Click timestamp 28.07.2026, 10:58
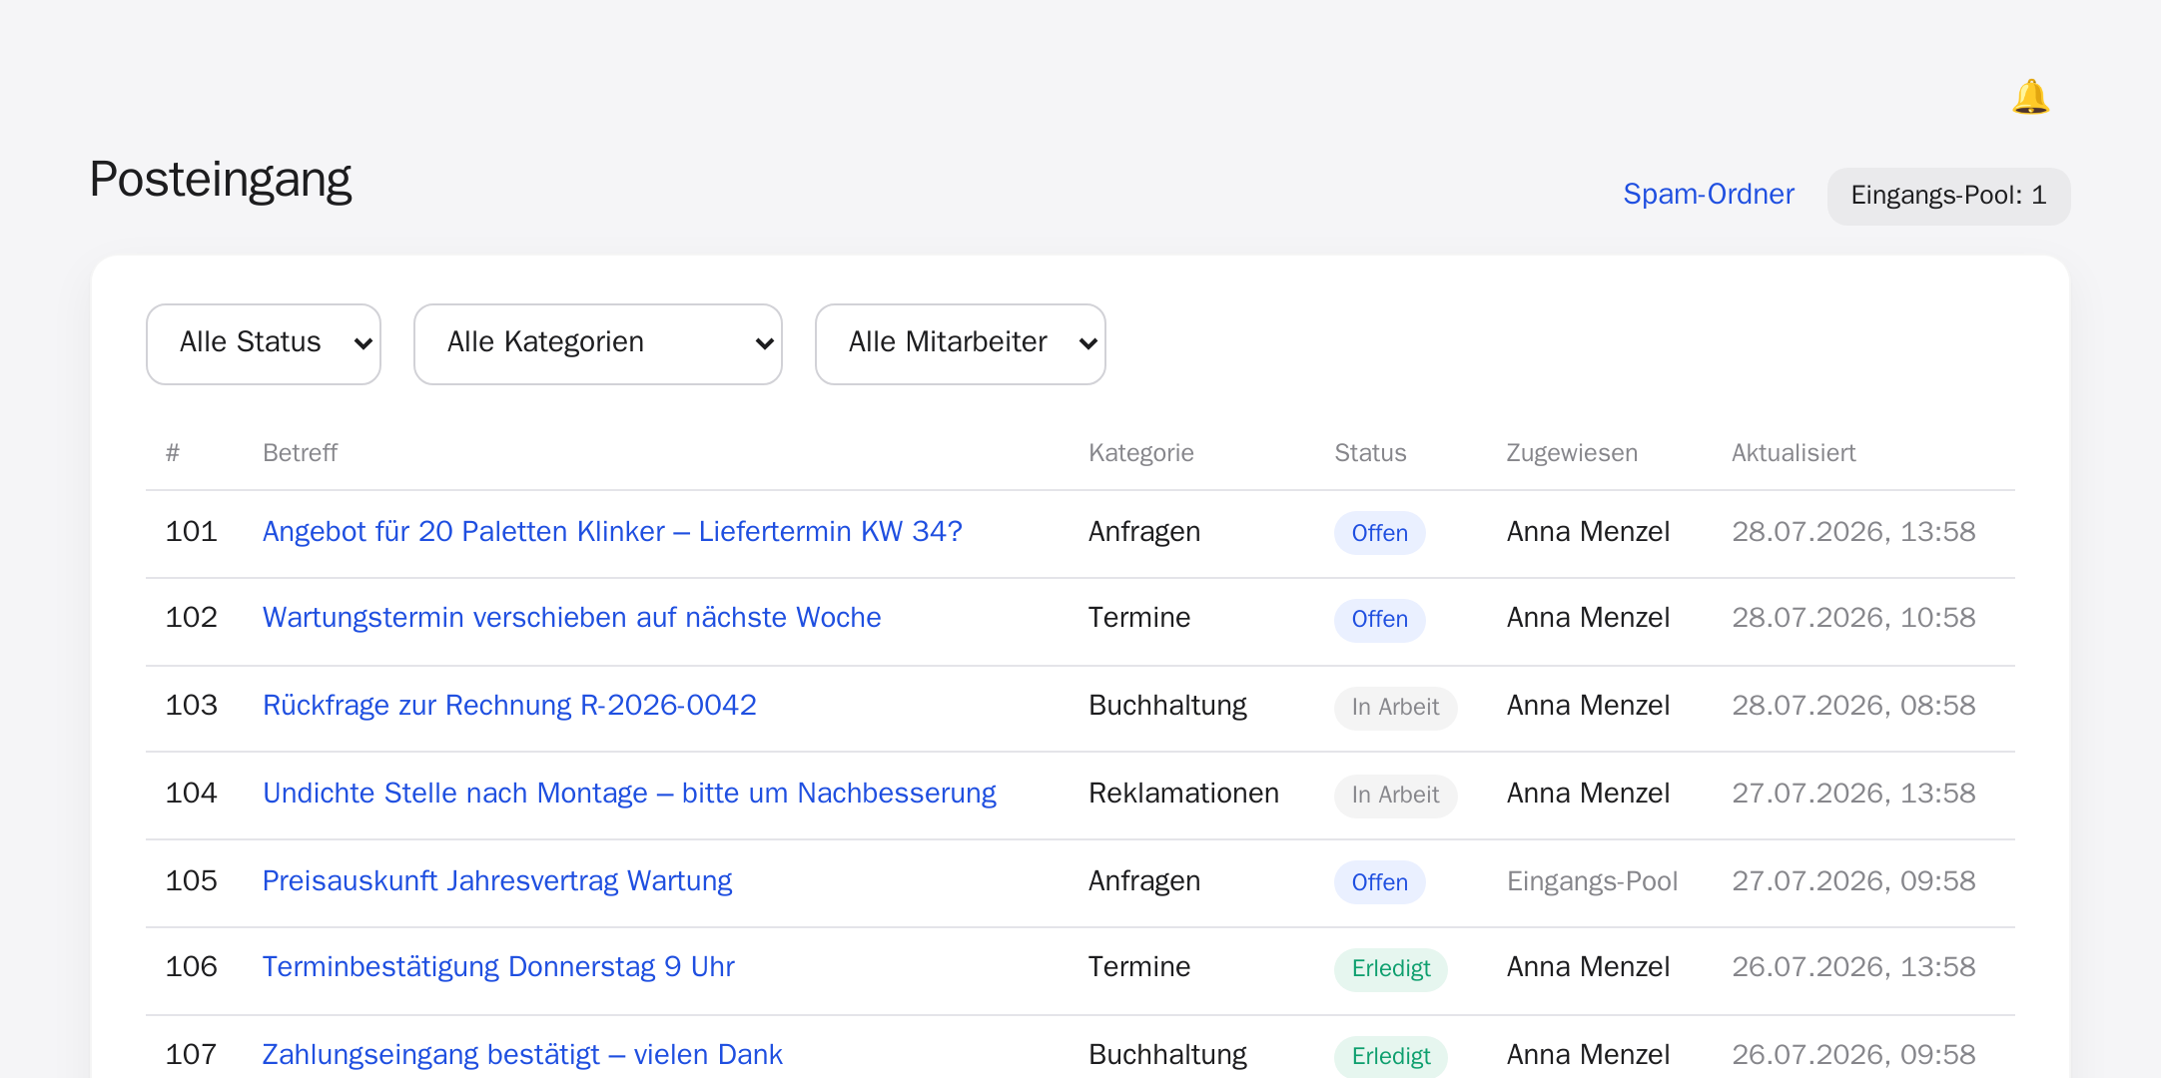The height and width of the screenshot is (1078, 2161). 1853,618
